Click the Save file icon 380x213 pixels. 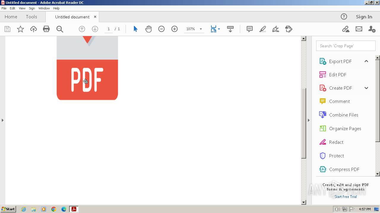[x=7, y=29]
